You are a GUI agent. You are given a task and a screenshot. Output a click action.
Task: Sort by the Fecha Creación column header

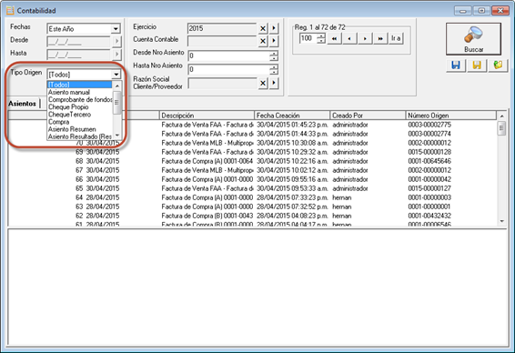[292, 116]
